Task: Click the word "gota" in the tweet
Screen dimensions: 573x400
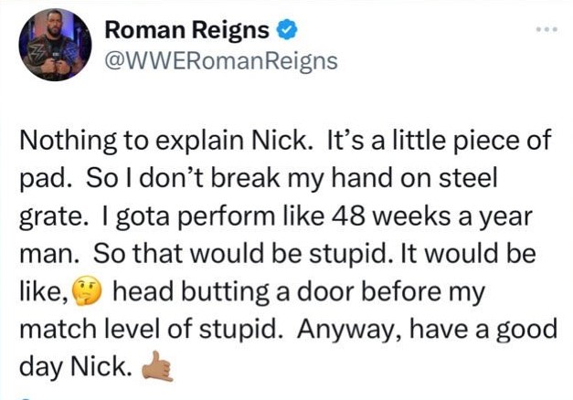Action: (143, 217)
